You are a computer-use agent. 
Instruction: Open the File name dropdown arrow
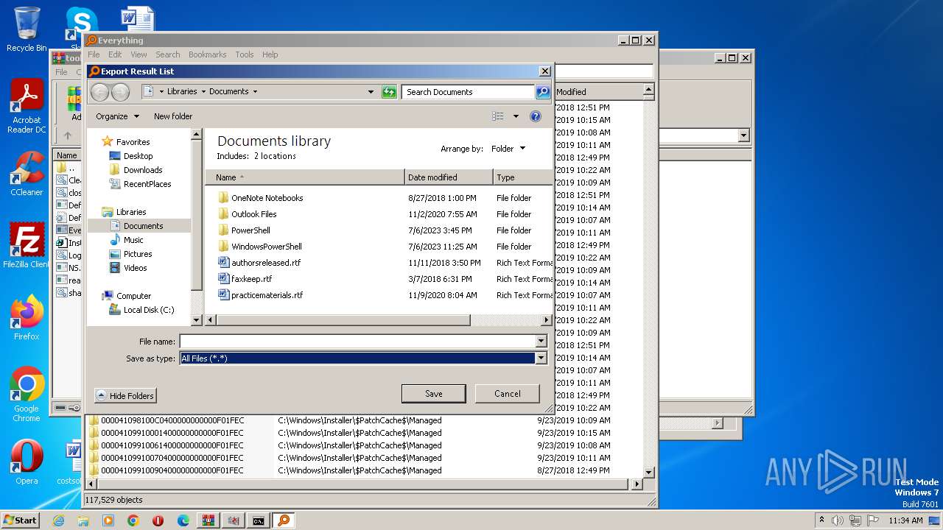pos(541,342)
